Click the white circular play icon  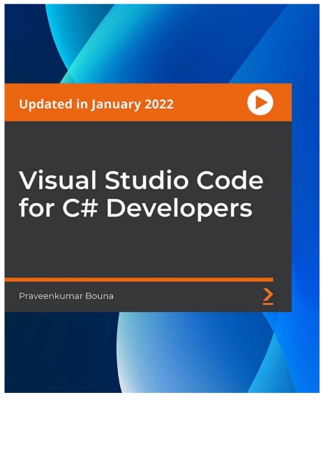pos(260,103)
